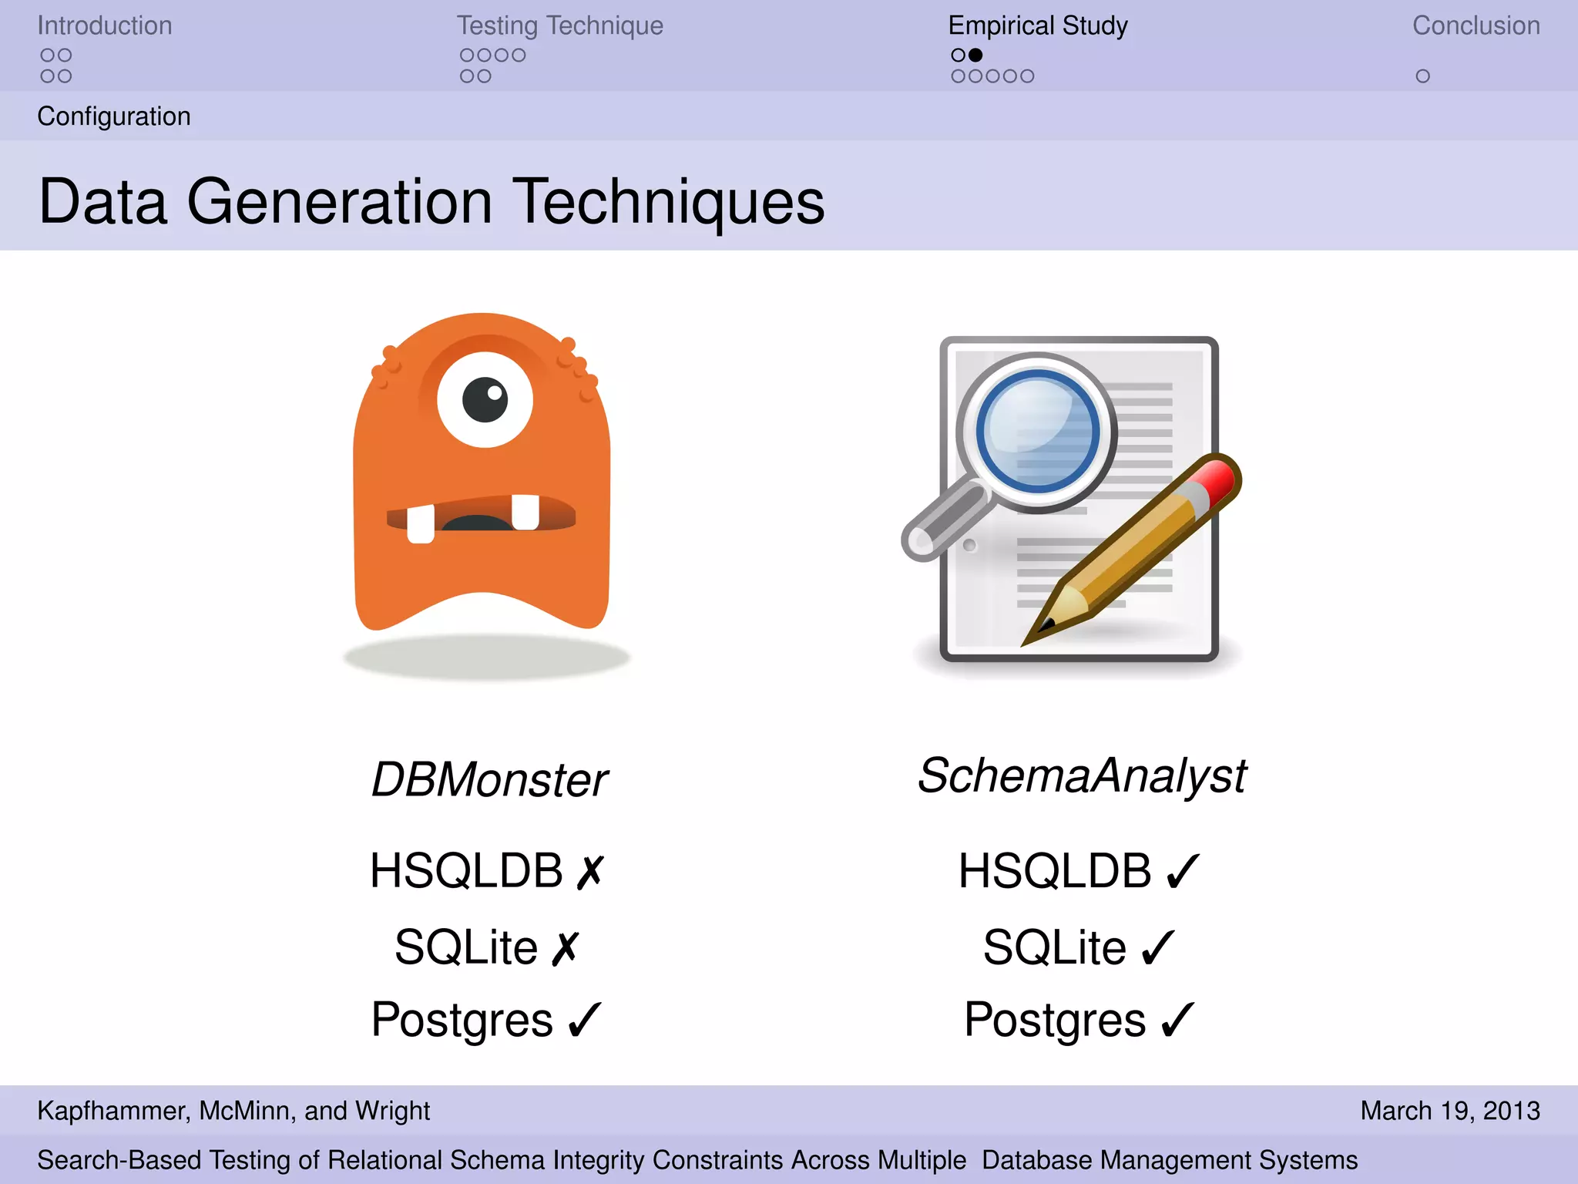The width and height of the screenshot is (1578, 1184).
Task: Select the middle dot in Empirical Study's bottom row
Action: pos(992,76)
